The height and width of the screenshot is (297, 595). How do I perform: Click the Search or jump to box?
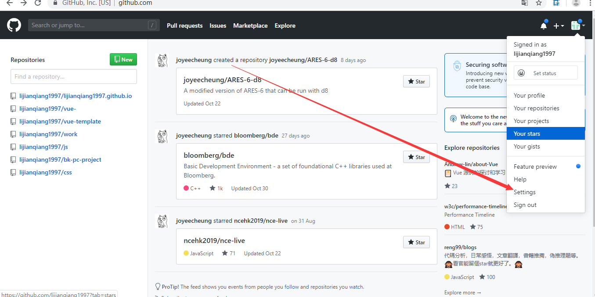[x=94, y=25]
